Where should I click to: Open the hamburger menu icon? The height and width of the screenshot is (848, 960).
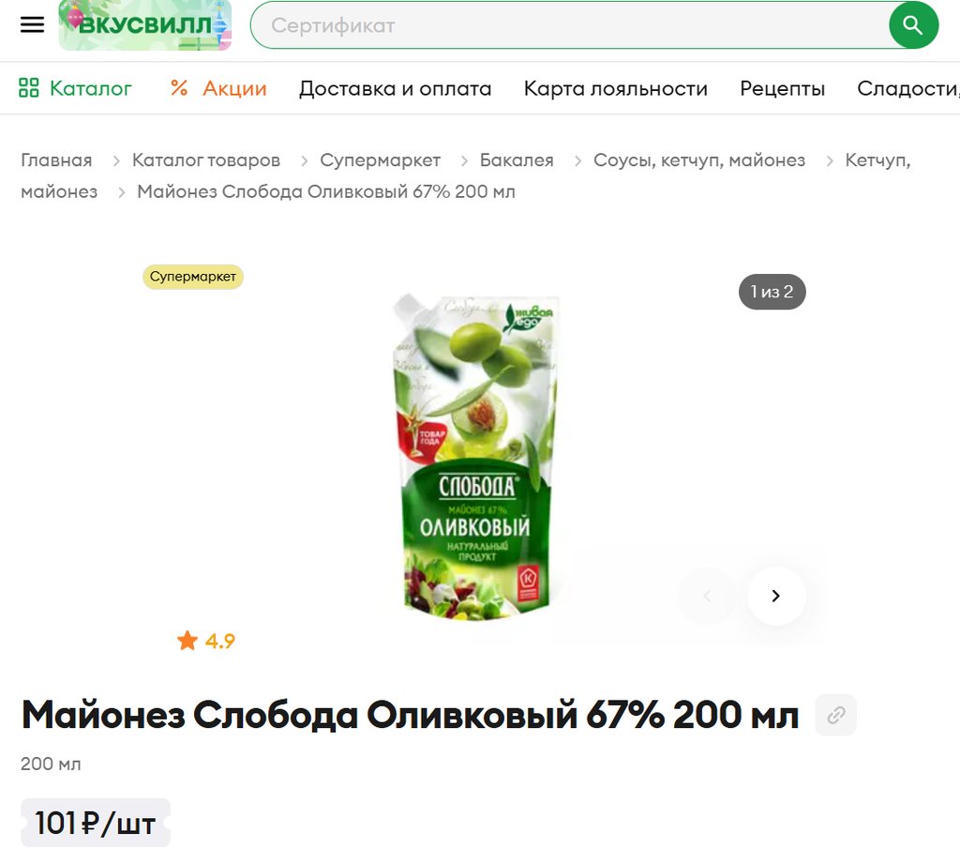(33, 24)
